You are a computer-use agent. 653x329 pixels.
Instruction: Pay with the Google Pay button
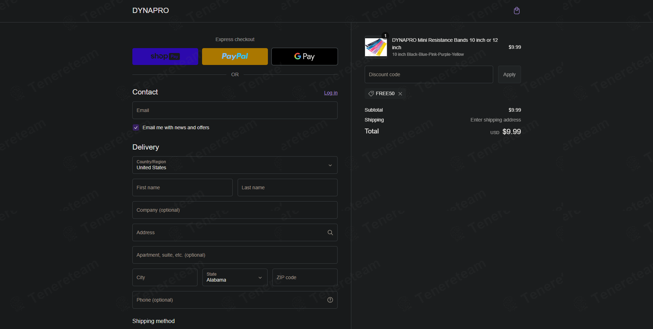[304, 57]
